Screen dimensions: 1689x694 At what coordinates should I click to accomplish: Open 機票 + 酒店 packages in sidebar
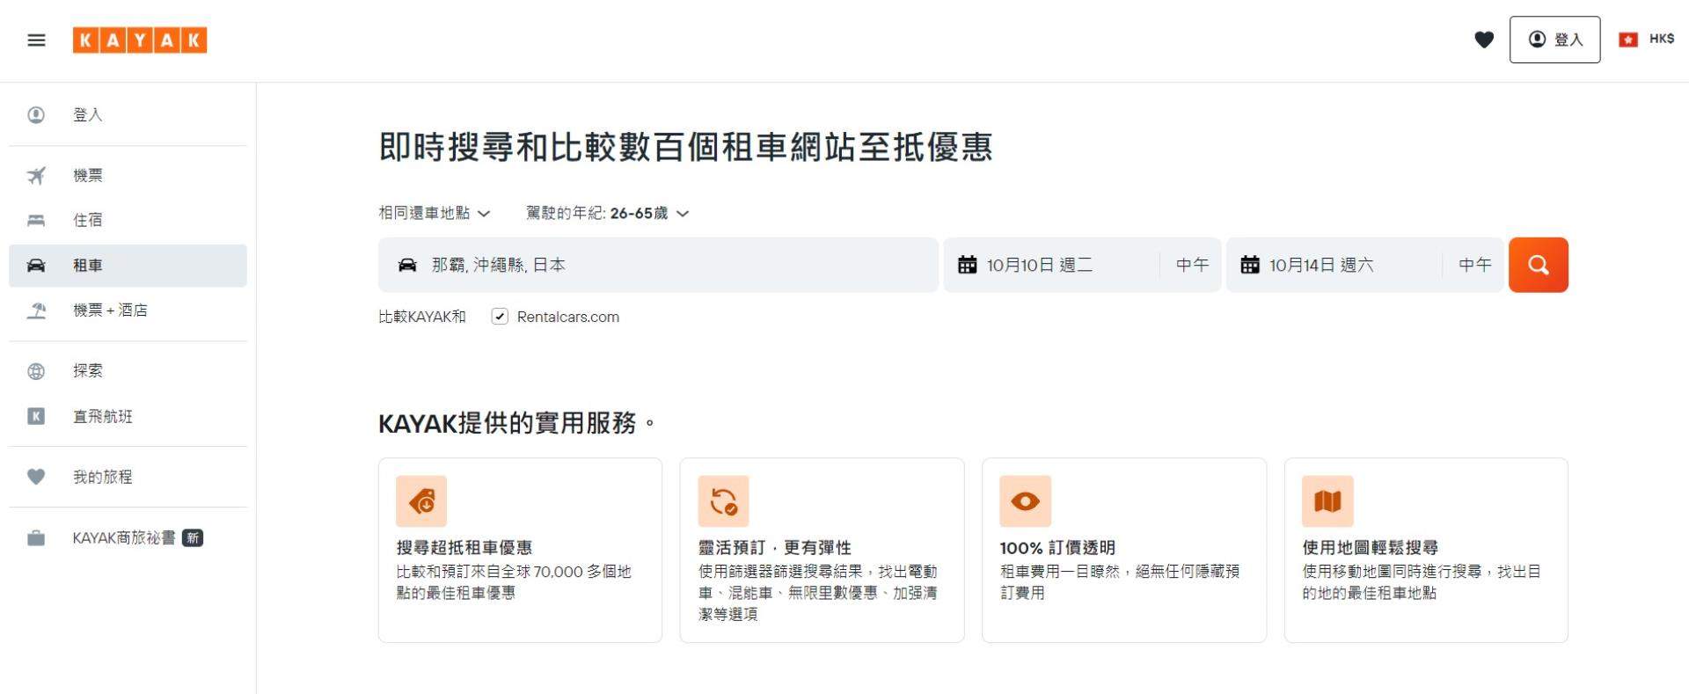(128, 310)
